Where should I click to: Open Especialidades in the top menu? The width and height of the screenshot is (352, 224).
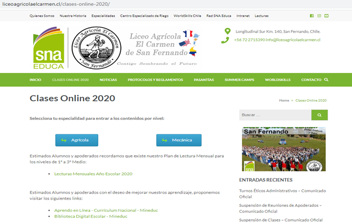[103, 16]
